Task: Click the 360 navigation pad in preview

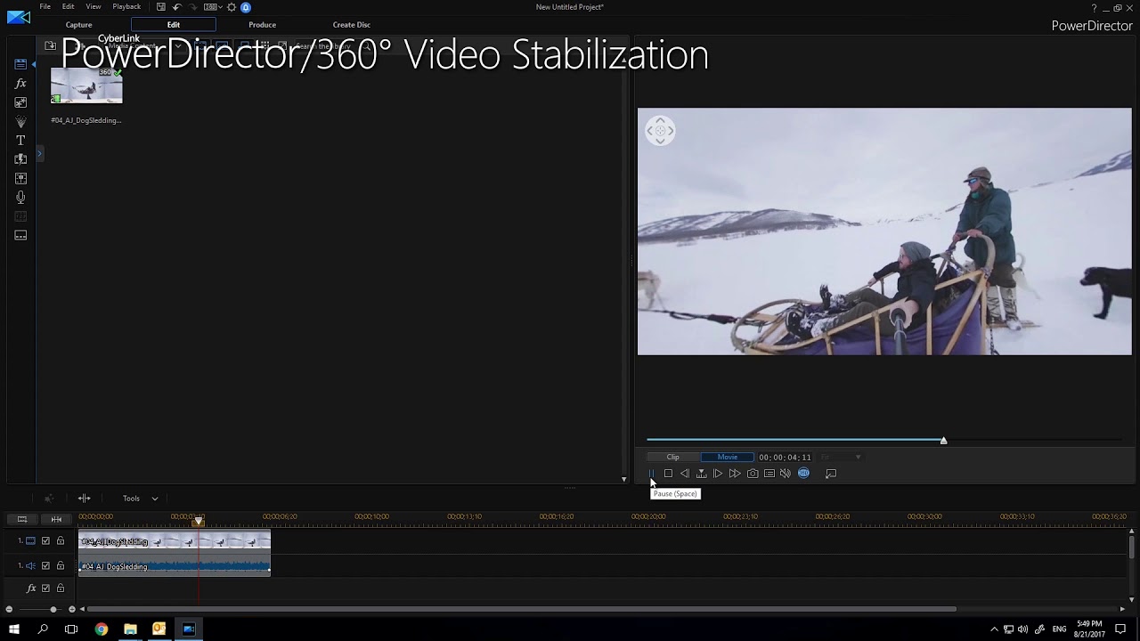Action: [x=660, y=131]
